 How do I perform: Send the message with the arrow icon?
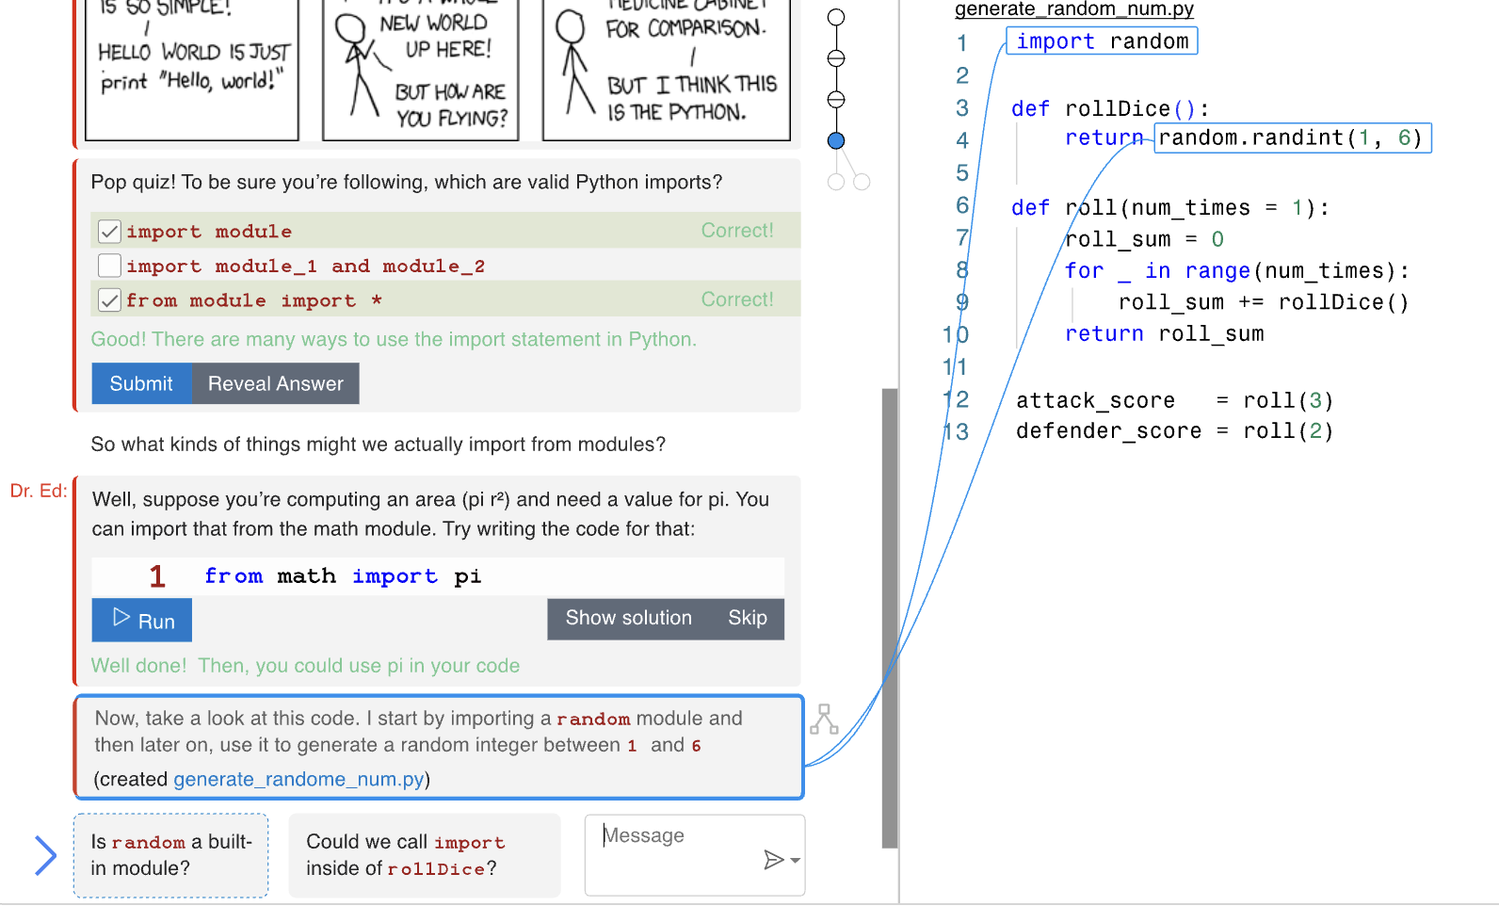point(773,859)
